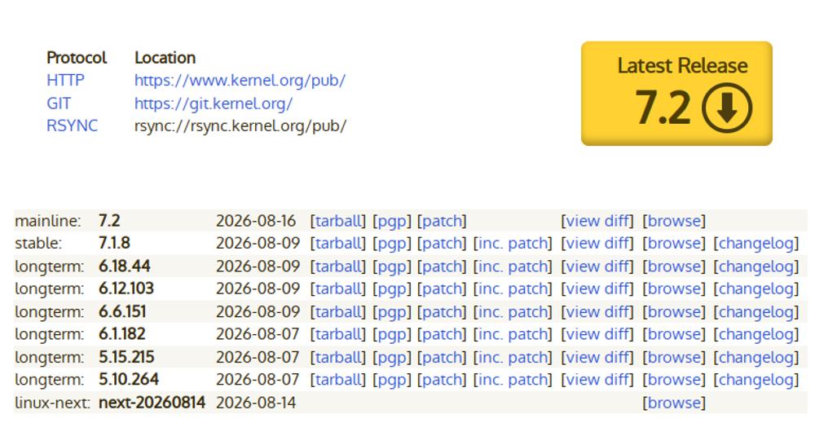Download tarball for longterm 5.15.215
This screenshot has width=815, height=423.
tap(338, 357)
